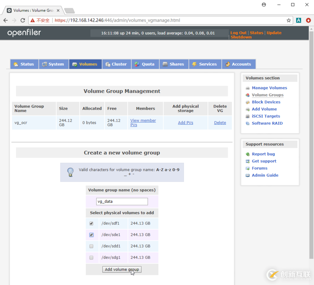Click the Block Devices sidebar icon

[x=248, y=102]
